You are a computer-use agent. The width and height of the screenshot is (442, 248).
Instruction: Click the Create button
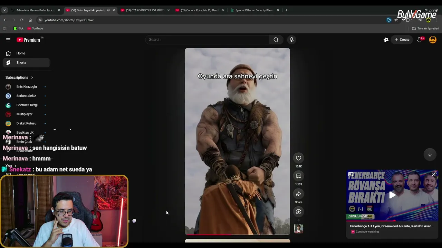tap(402, 40)
